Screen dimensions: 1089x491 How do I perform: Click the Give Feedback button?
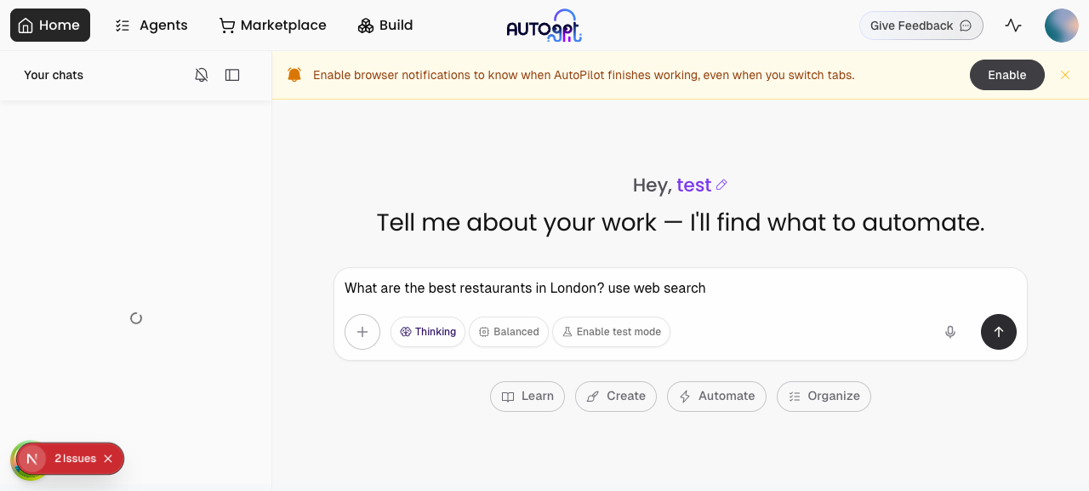point(921,26)
